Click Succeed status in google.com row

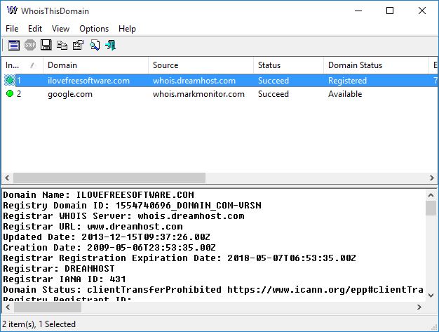[273, 94]
